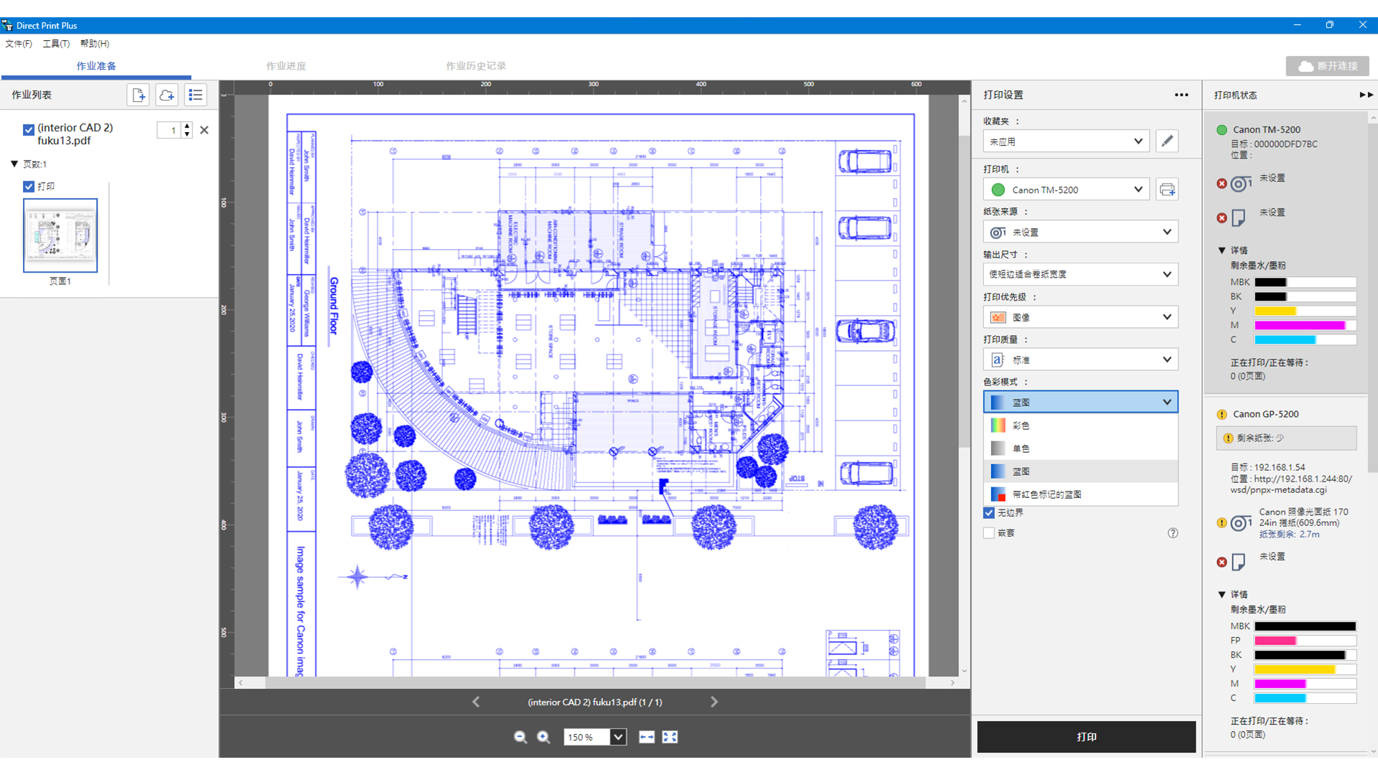Click the pencil edit favorites icon

coord(1167,141)
